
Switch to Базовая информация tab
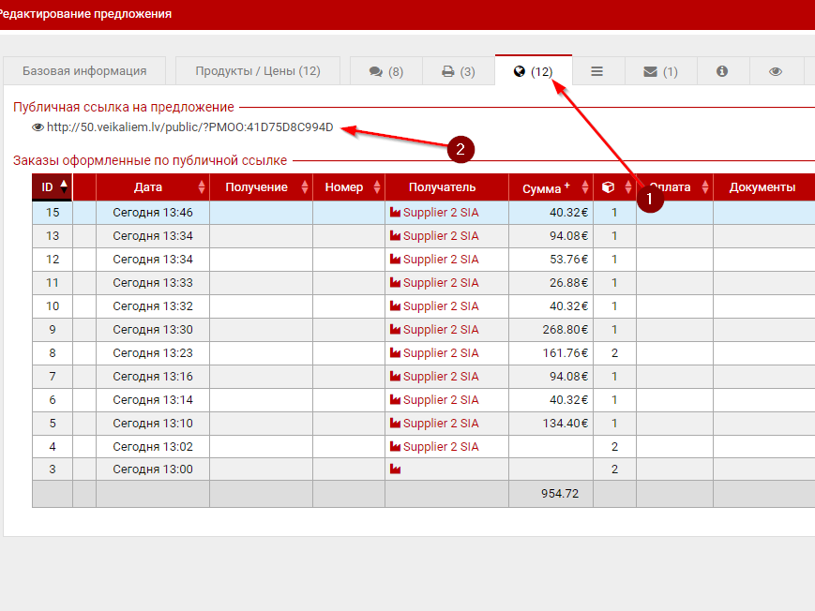coord(84,71)
